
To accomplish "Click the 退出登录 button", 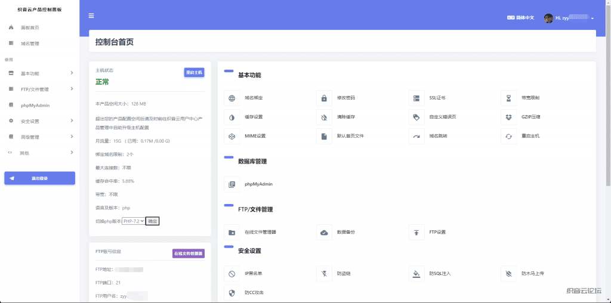I will tap(39, 178).
